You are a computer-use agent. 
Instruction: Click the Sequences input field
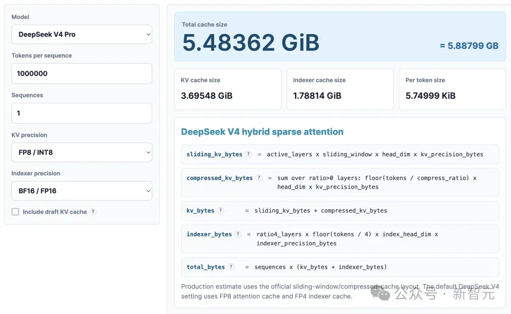tap(82, 113)
